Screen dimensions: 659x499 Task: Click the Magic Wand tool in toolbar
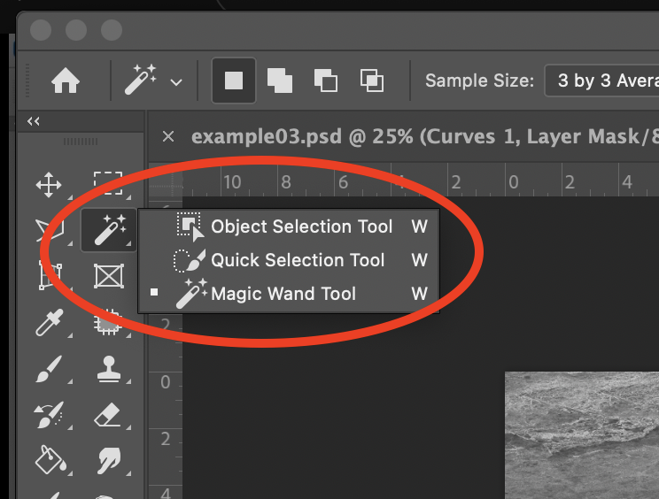pyautogui.click(x=109, y=231)
